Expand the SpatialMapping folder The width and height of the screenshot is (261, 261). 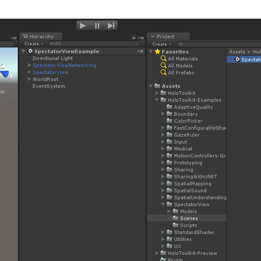click(163, 184)
